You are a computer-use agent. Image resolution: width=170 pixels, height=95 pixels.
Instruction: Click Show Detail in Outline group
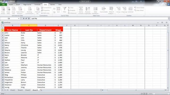click(x=139, y=8)
